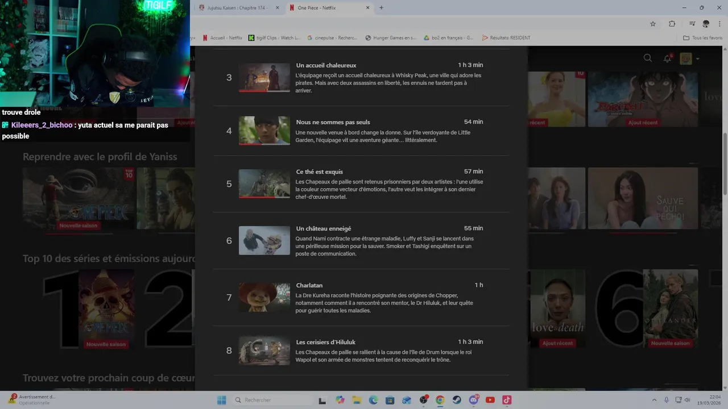The image size is (728, 409).
Task: Open the Chrome extensions puzzle icon
Action: point(672,24)
